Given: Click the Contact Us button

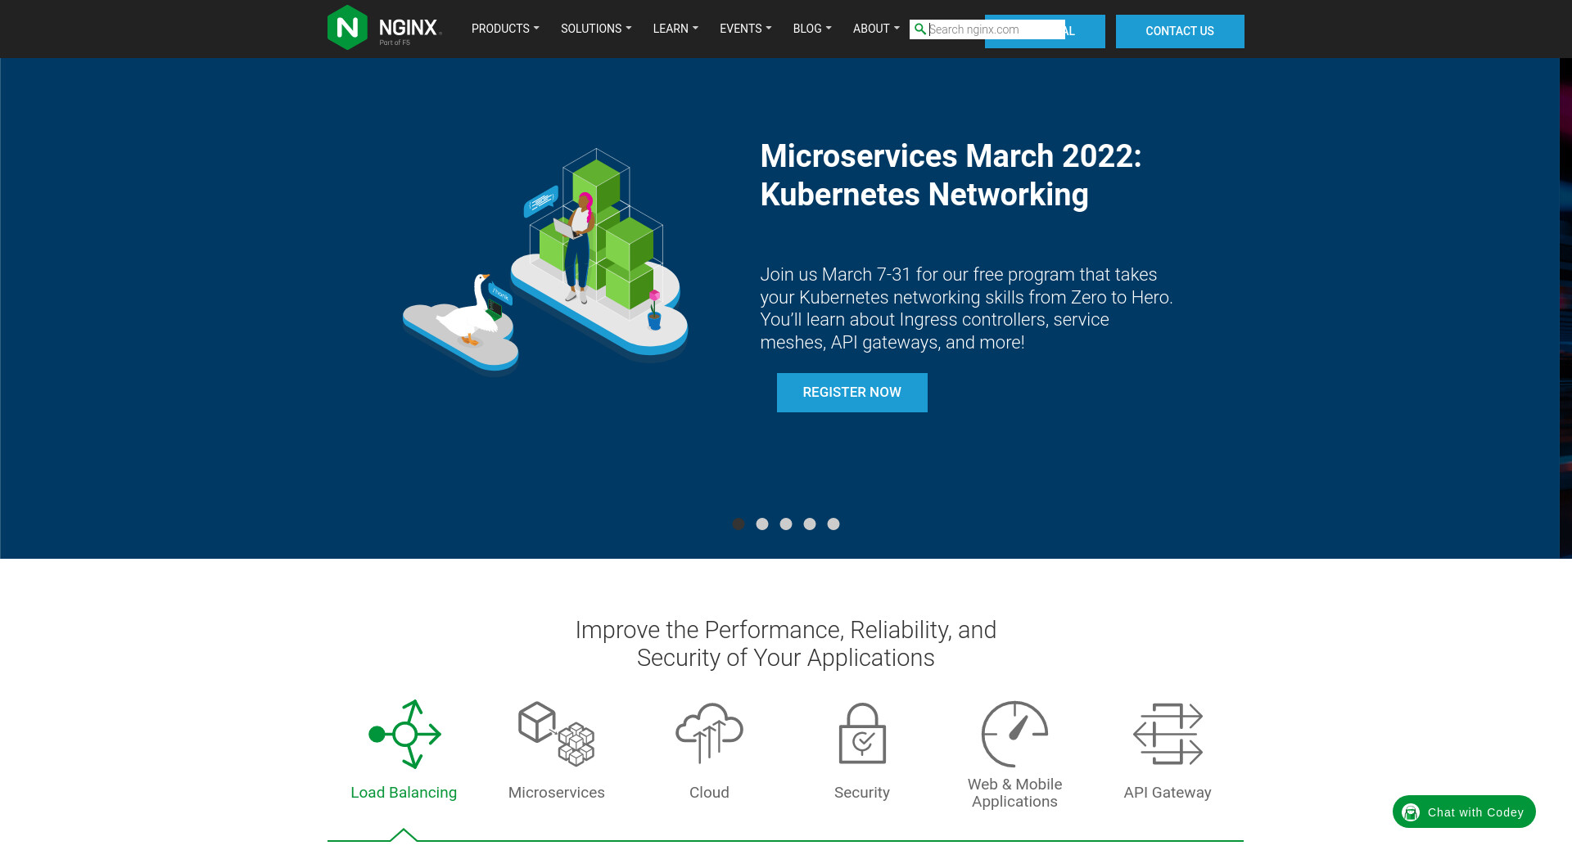Looking at the screenshot, I should (1180, 31).
